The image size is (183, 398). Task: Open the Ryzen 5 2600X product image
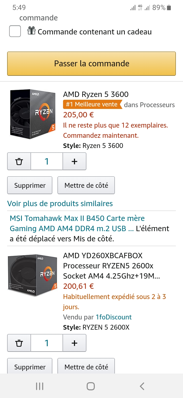click(32, 275)
